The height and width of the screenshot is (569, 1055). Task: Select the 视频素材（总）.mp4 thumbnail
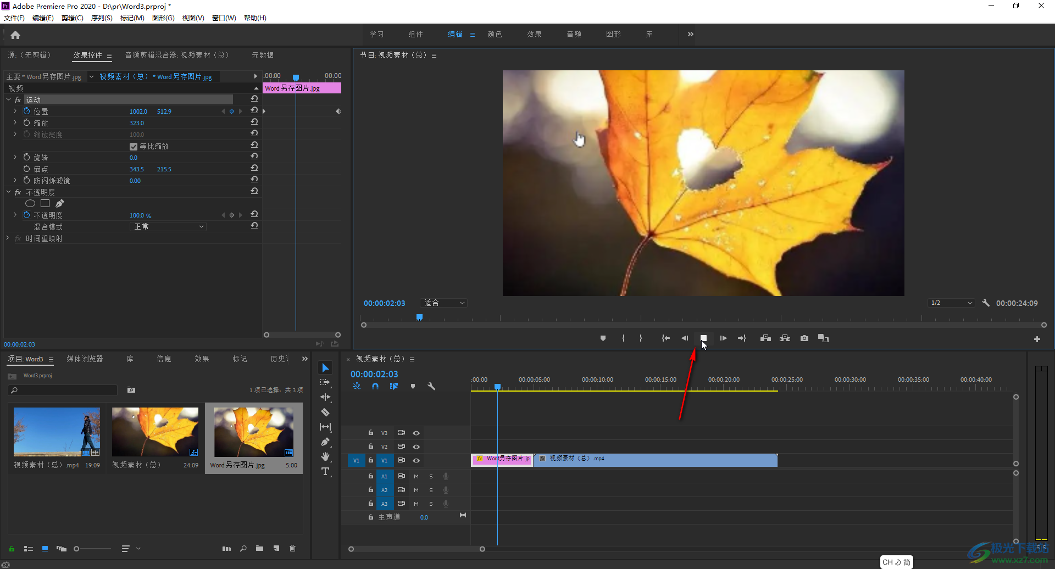(57, 432)
